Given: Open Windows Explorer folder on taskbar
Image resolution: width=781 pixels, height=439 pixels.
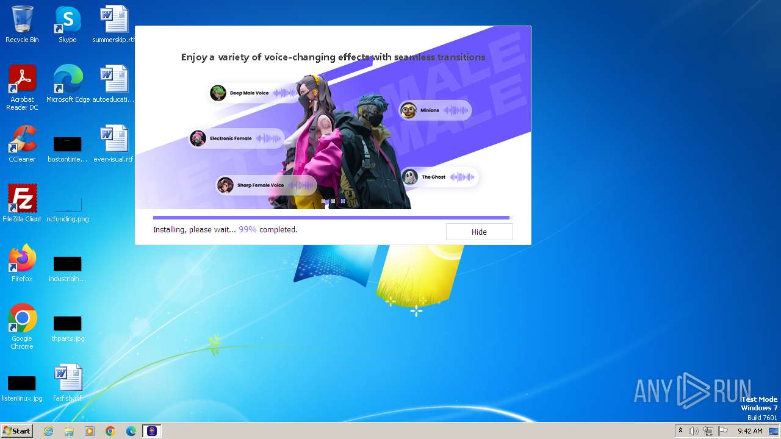Looking at the screenshot, I should [x=69, y=431].
